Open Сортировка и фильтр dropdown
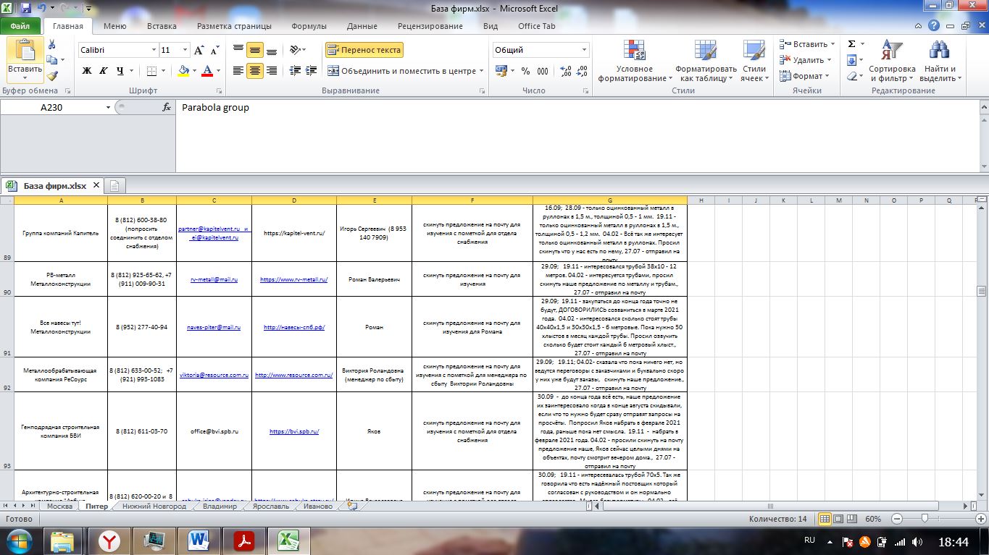This screenshot has width=989, height=555. [x=893, y=62]
